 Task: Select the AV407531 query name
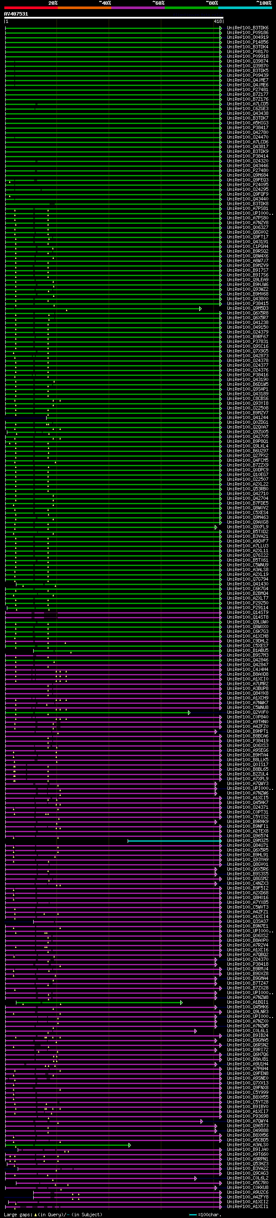16,14
